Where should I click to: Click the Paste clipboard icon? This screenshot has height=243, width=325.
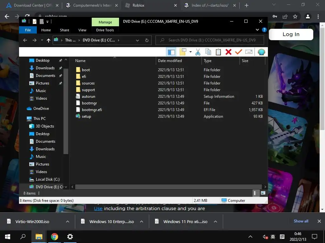(218, 52)
